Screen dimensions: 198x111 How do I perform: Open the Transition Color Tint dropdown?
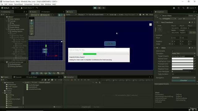click(183, 53)
